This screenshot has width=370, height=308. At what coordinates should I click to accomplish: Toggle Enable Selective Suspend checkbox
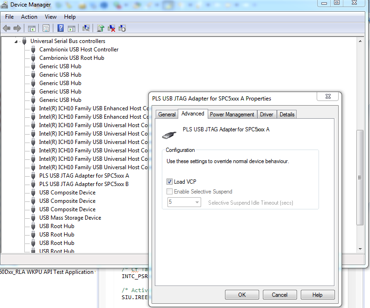(x=169, y=191)
